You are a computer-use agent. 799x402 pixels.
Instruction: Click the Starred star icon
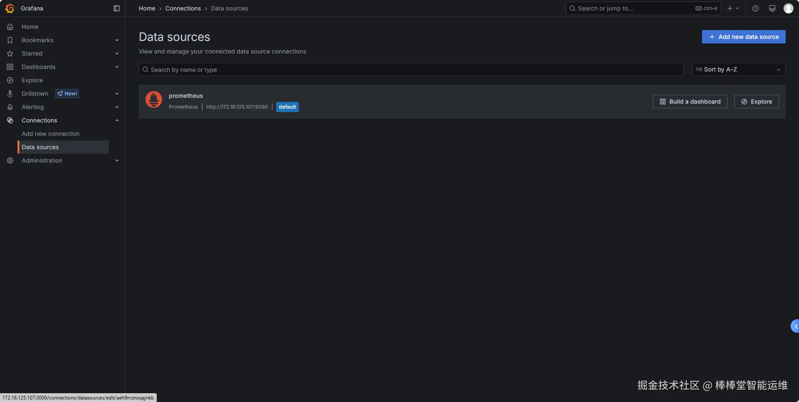click(x=10, y=53)
